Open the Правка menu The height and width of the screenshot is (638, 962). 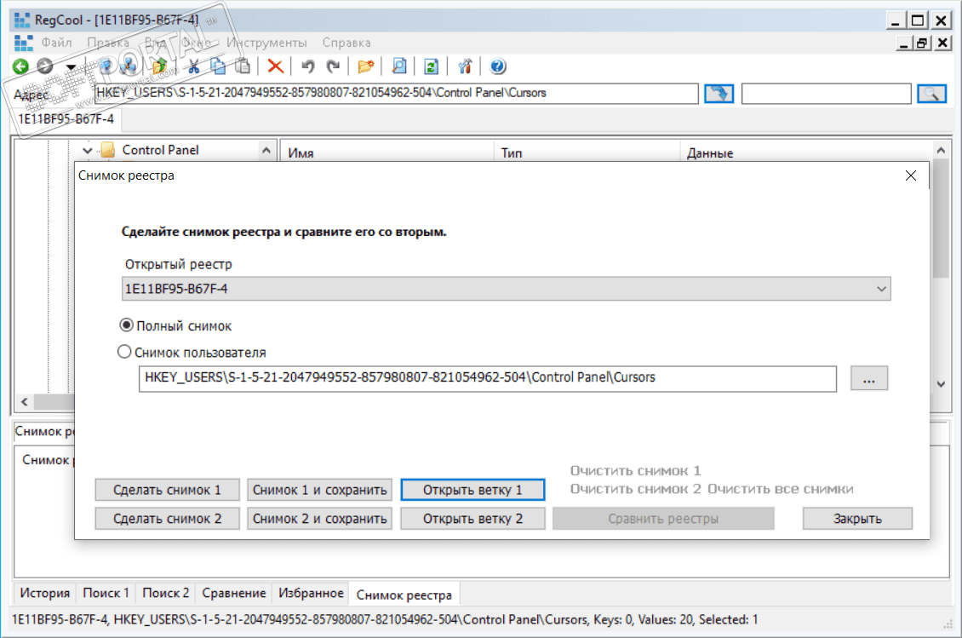108,43
